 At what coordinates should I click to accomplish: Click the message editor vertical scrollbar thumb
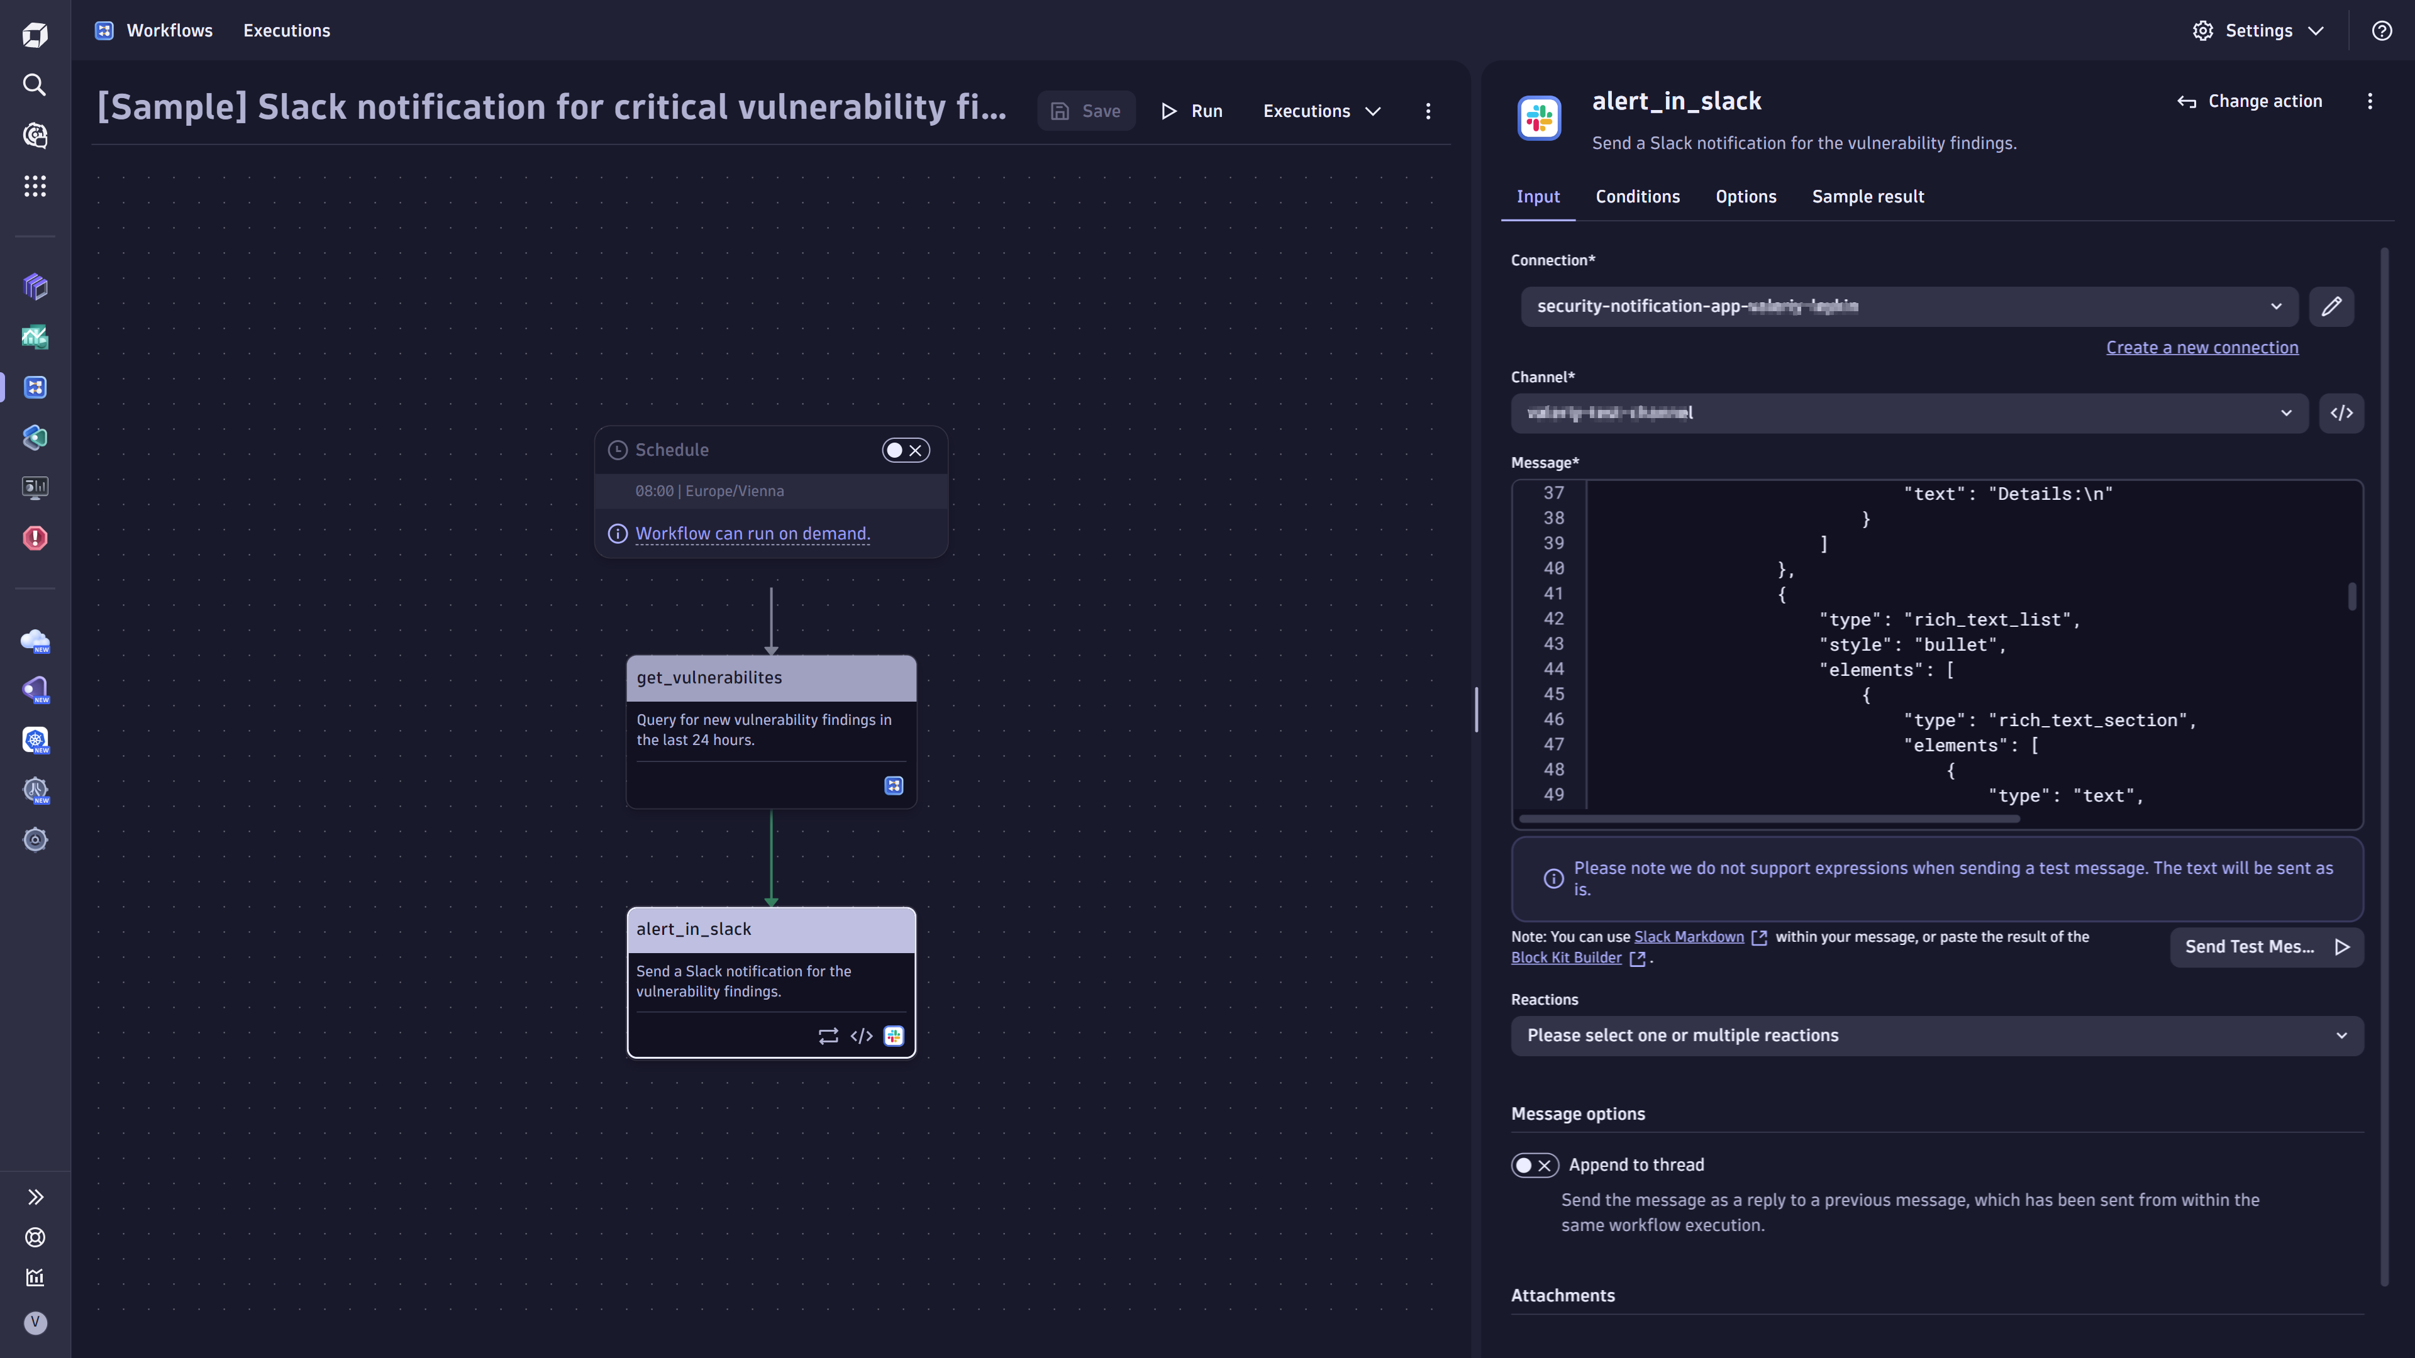click(2351, 597)
